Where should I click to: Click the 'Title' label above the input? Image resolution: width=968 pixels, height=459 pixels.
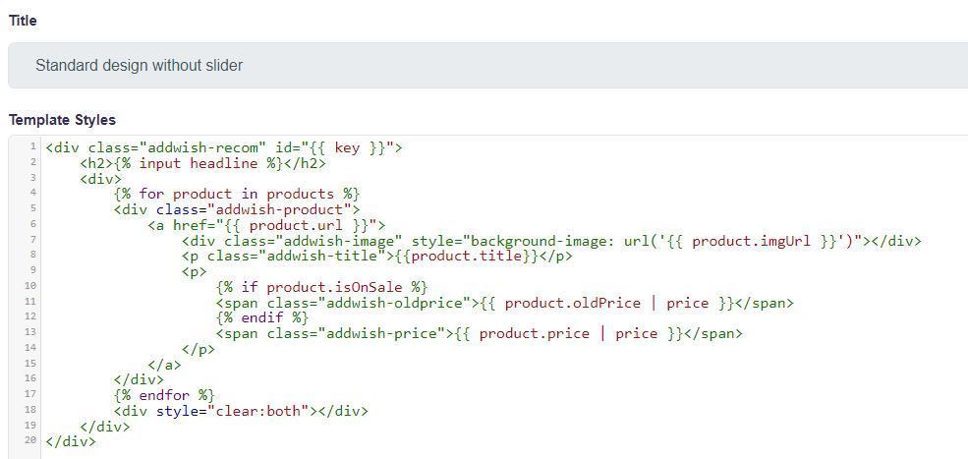23,21
